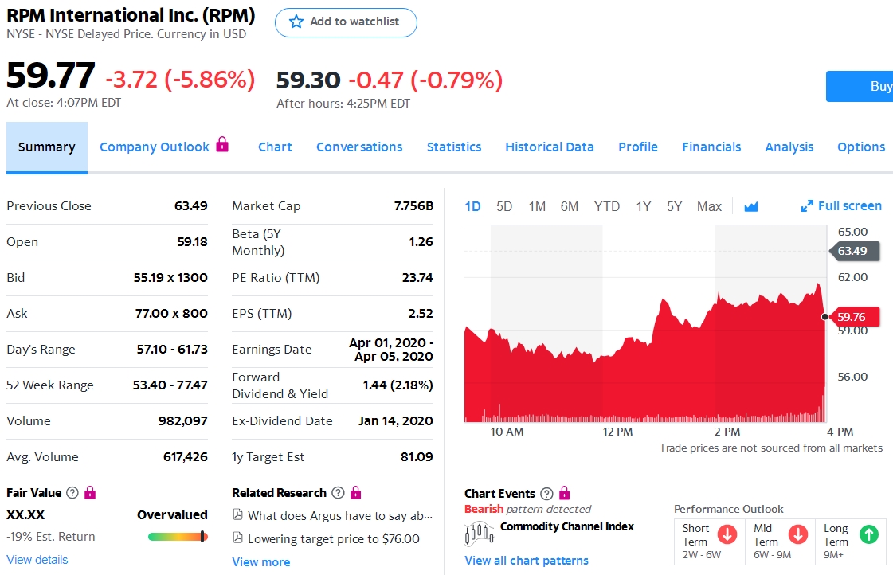Click the 52 Week Range value 53.40 - 77.47
The height and width of the screenshot is (575, 893).
tap(170, 385)
